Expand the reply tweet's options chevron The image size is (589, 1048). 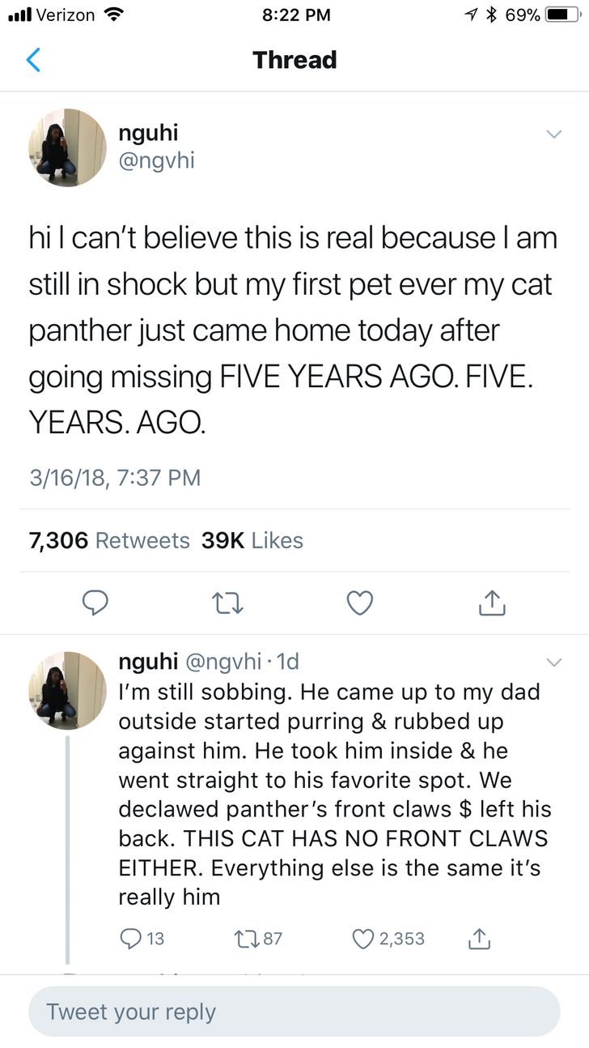coord(553,662)
